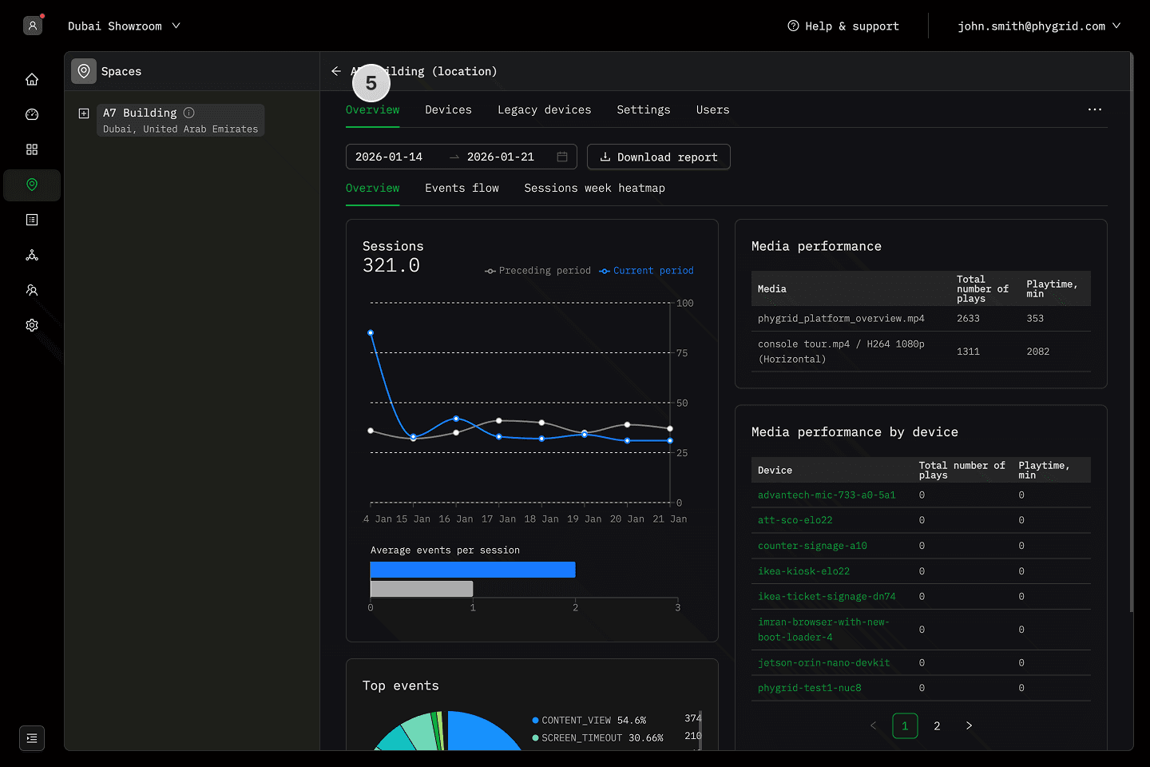Expand the A7 Building tree node
Screen dimensions: 1150x767
pyautogui.click(x=84, y=113)
